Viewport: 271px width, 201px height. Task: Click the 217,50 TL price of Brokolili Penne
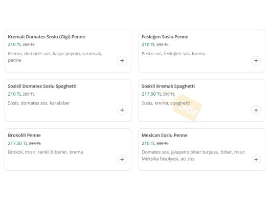[x=17, y=143]
